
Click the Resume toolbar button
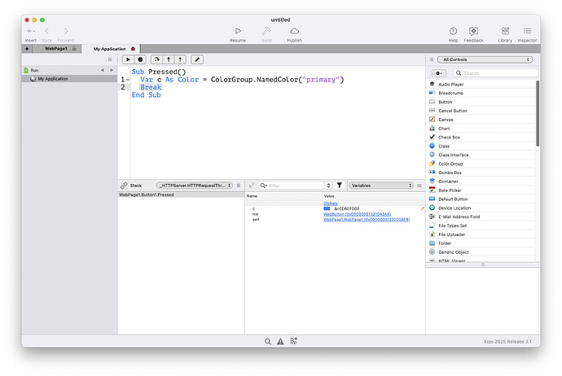237,31
